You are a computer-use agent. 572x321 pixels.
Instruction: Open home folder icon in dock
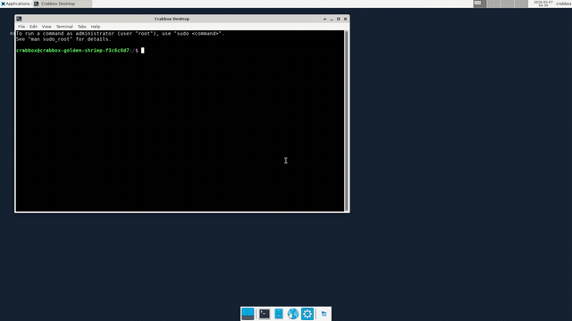pos(324,314)
